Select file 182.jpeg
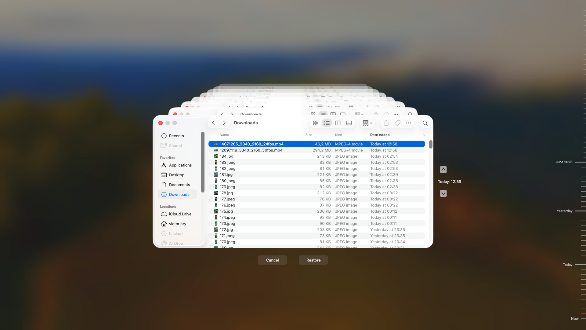This screenshot has width=586, height=330. point(317,168)
